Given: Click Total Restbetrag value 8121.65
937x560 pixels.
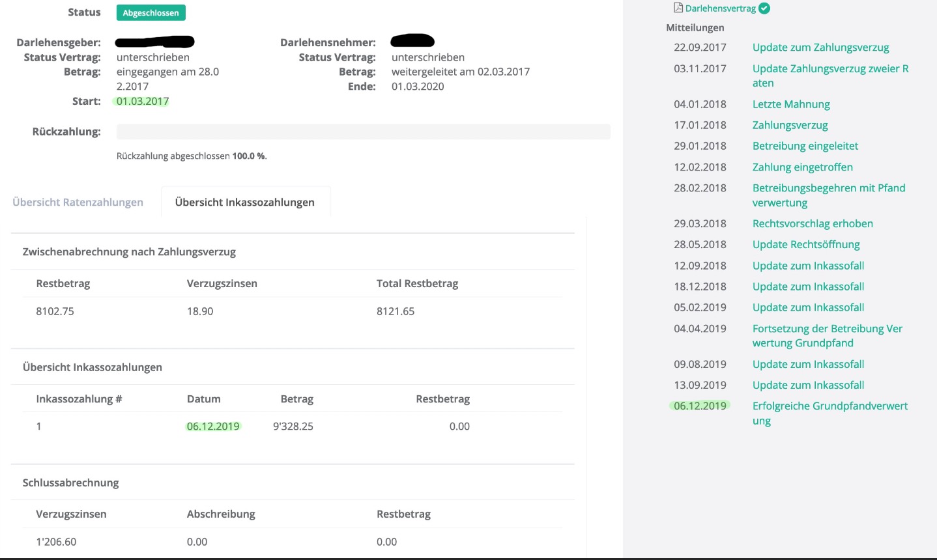Looking at the screenshot, I should pyautogui.click(x=396, y=311).
